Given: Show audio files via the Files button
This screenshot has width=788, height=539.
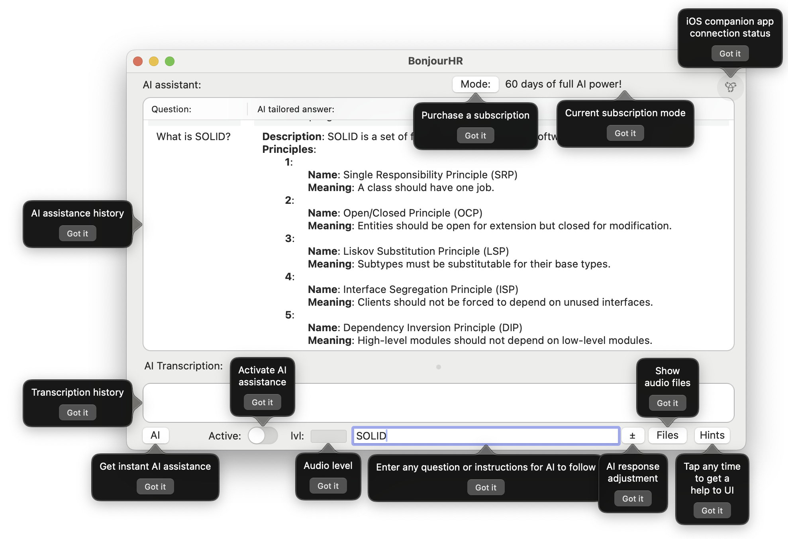Looking at the screenshot, I should point(667,435).
